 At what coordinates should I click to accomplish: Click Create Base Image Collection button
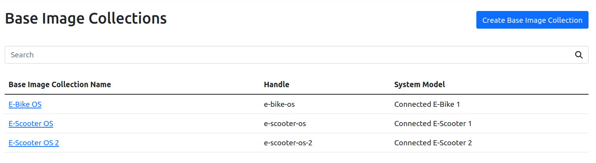tap(532, 20)
